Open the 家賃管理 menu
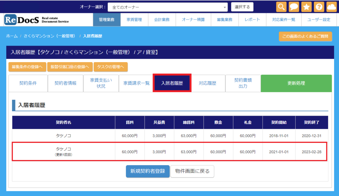Viewport: 339px width, 196px height. pos(134,20)
